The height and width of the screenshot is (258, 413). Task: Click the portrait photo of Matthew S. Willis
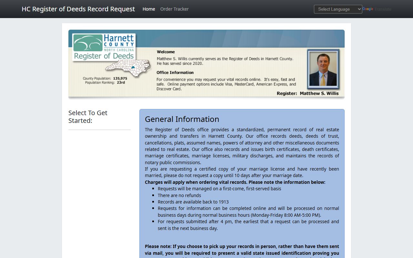[323, 69]
